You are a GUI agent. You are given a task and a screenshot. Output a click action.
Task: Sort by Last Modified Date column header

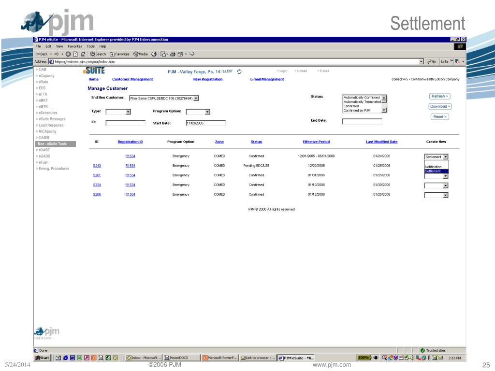pos(382,142)
